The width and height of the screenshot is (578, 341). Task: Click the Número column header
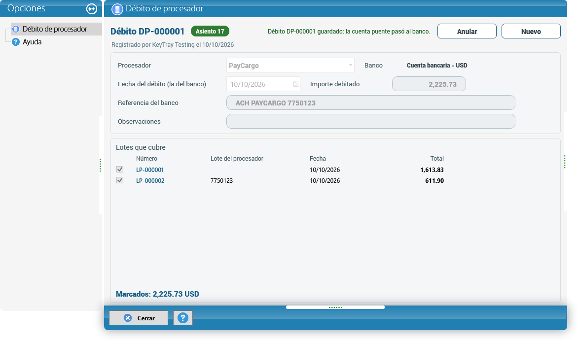coord(146,159)
